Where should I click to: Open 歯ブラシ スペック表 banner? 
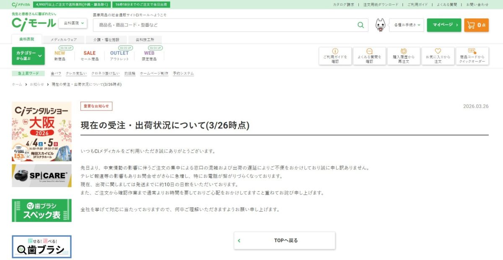click(x=41, y=210)
